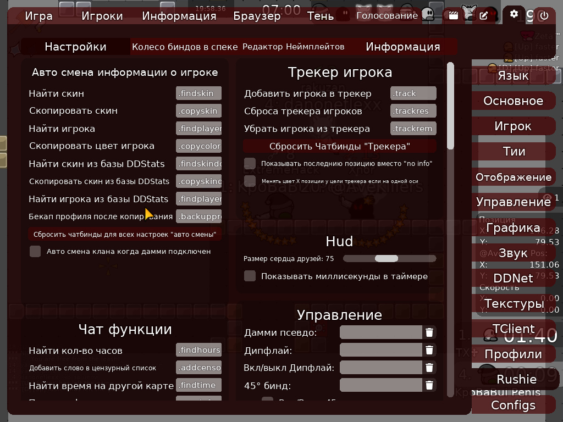Image resolution: width=563 pixels, height=422 pixels.
Task: Open the Configs settings section
Action: pos(513,405)
